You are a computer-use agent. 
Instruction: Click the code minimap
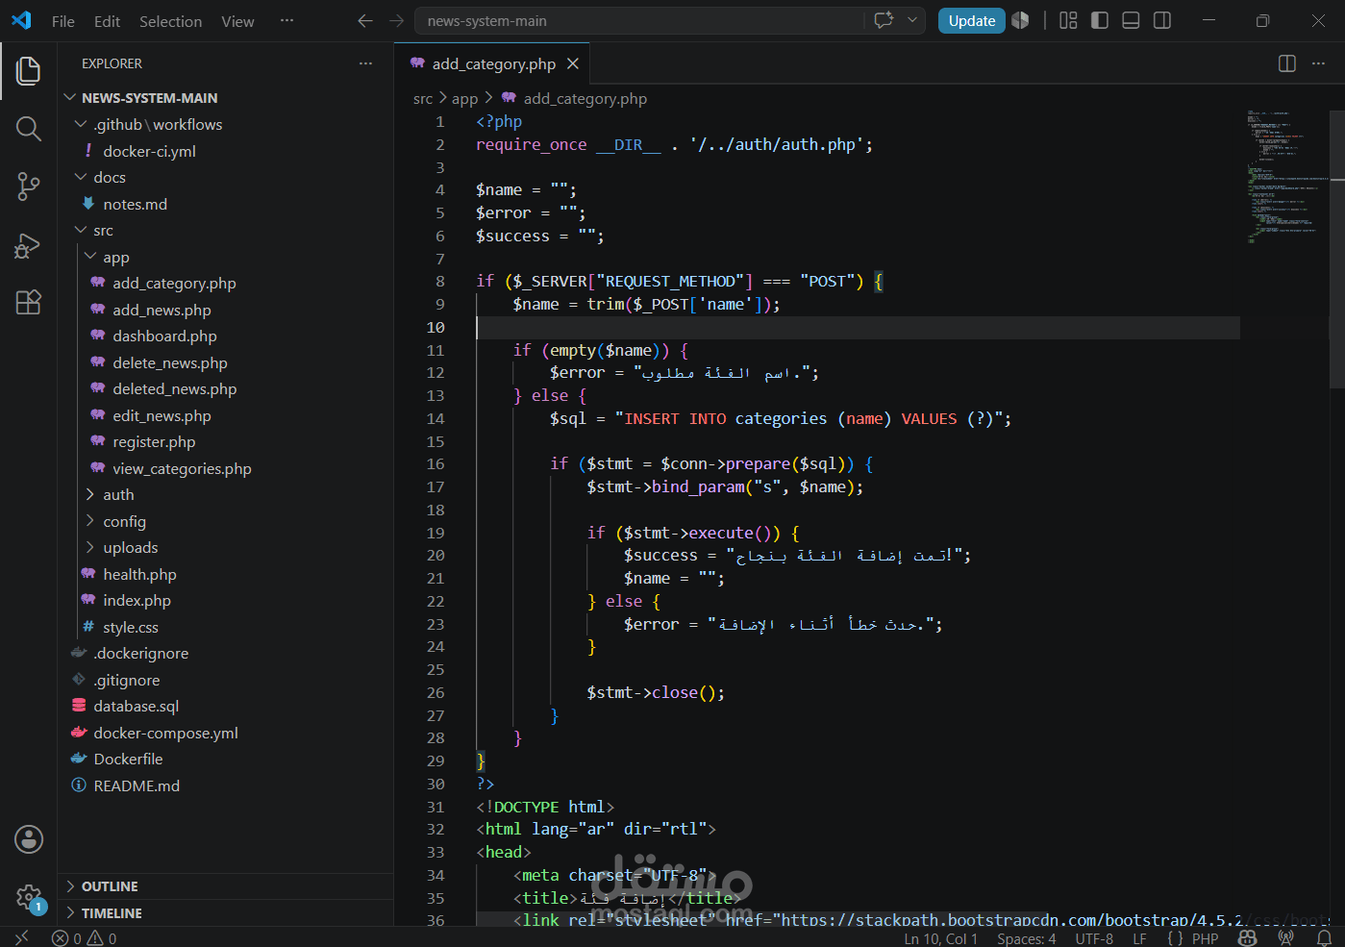1285,176
